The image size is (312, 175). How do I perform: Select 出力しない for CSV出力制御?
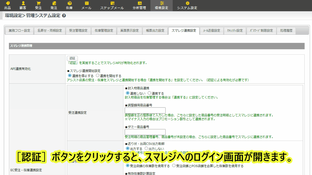pyautogui.click(x=146, y=149)
